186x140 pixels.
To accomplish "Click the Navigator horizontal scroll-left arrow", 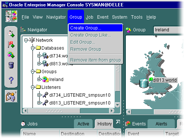I will (25, 111).
